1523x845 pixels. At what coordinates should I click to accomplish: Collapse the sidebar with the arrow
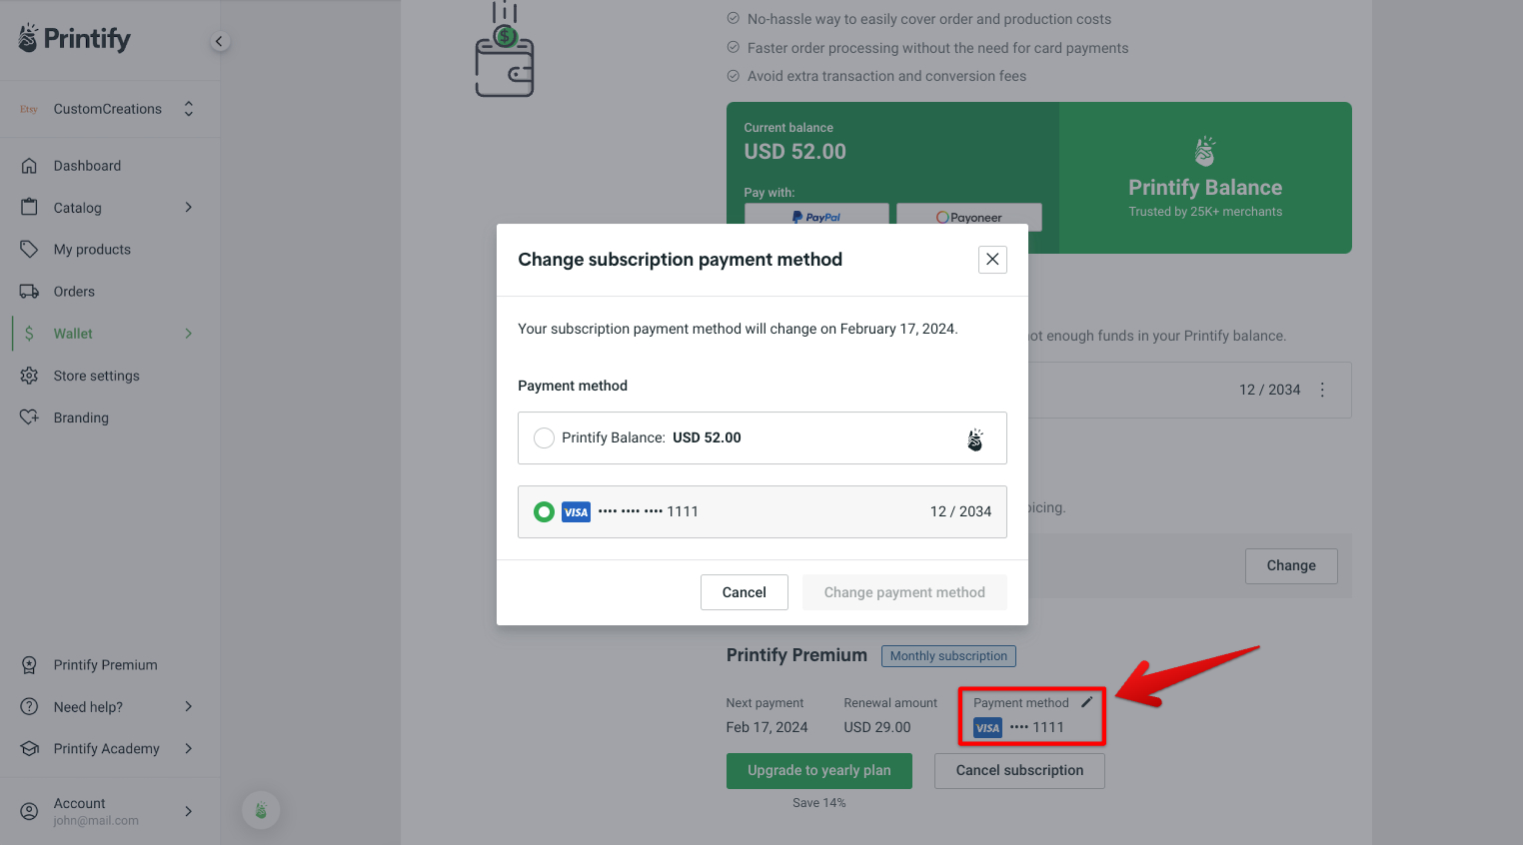(219, 41)
